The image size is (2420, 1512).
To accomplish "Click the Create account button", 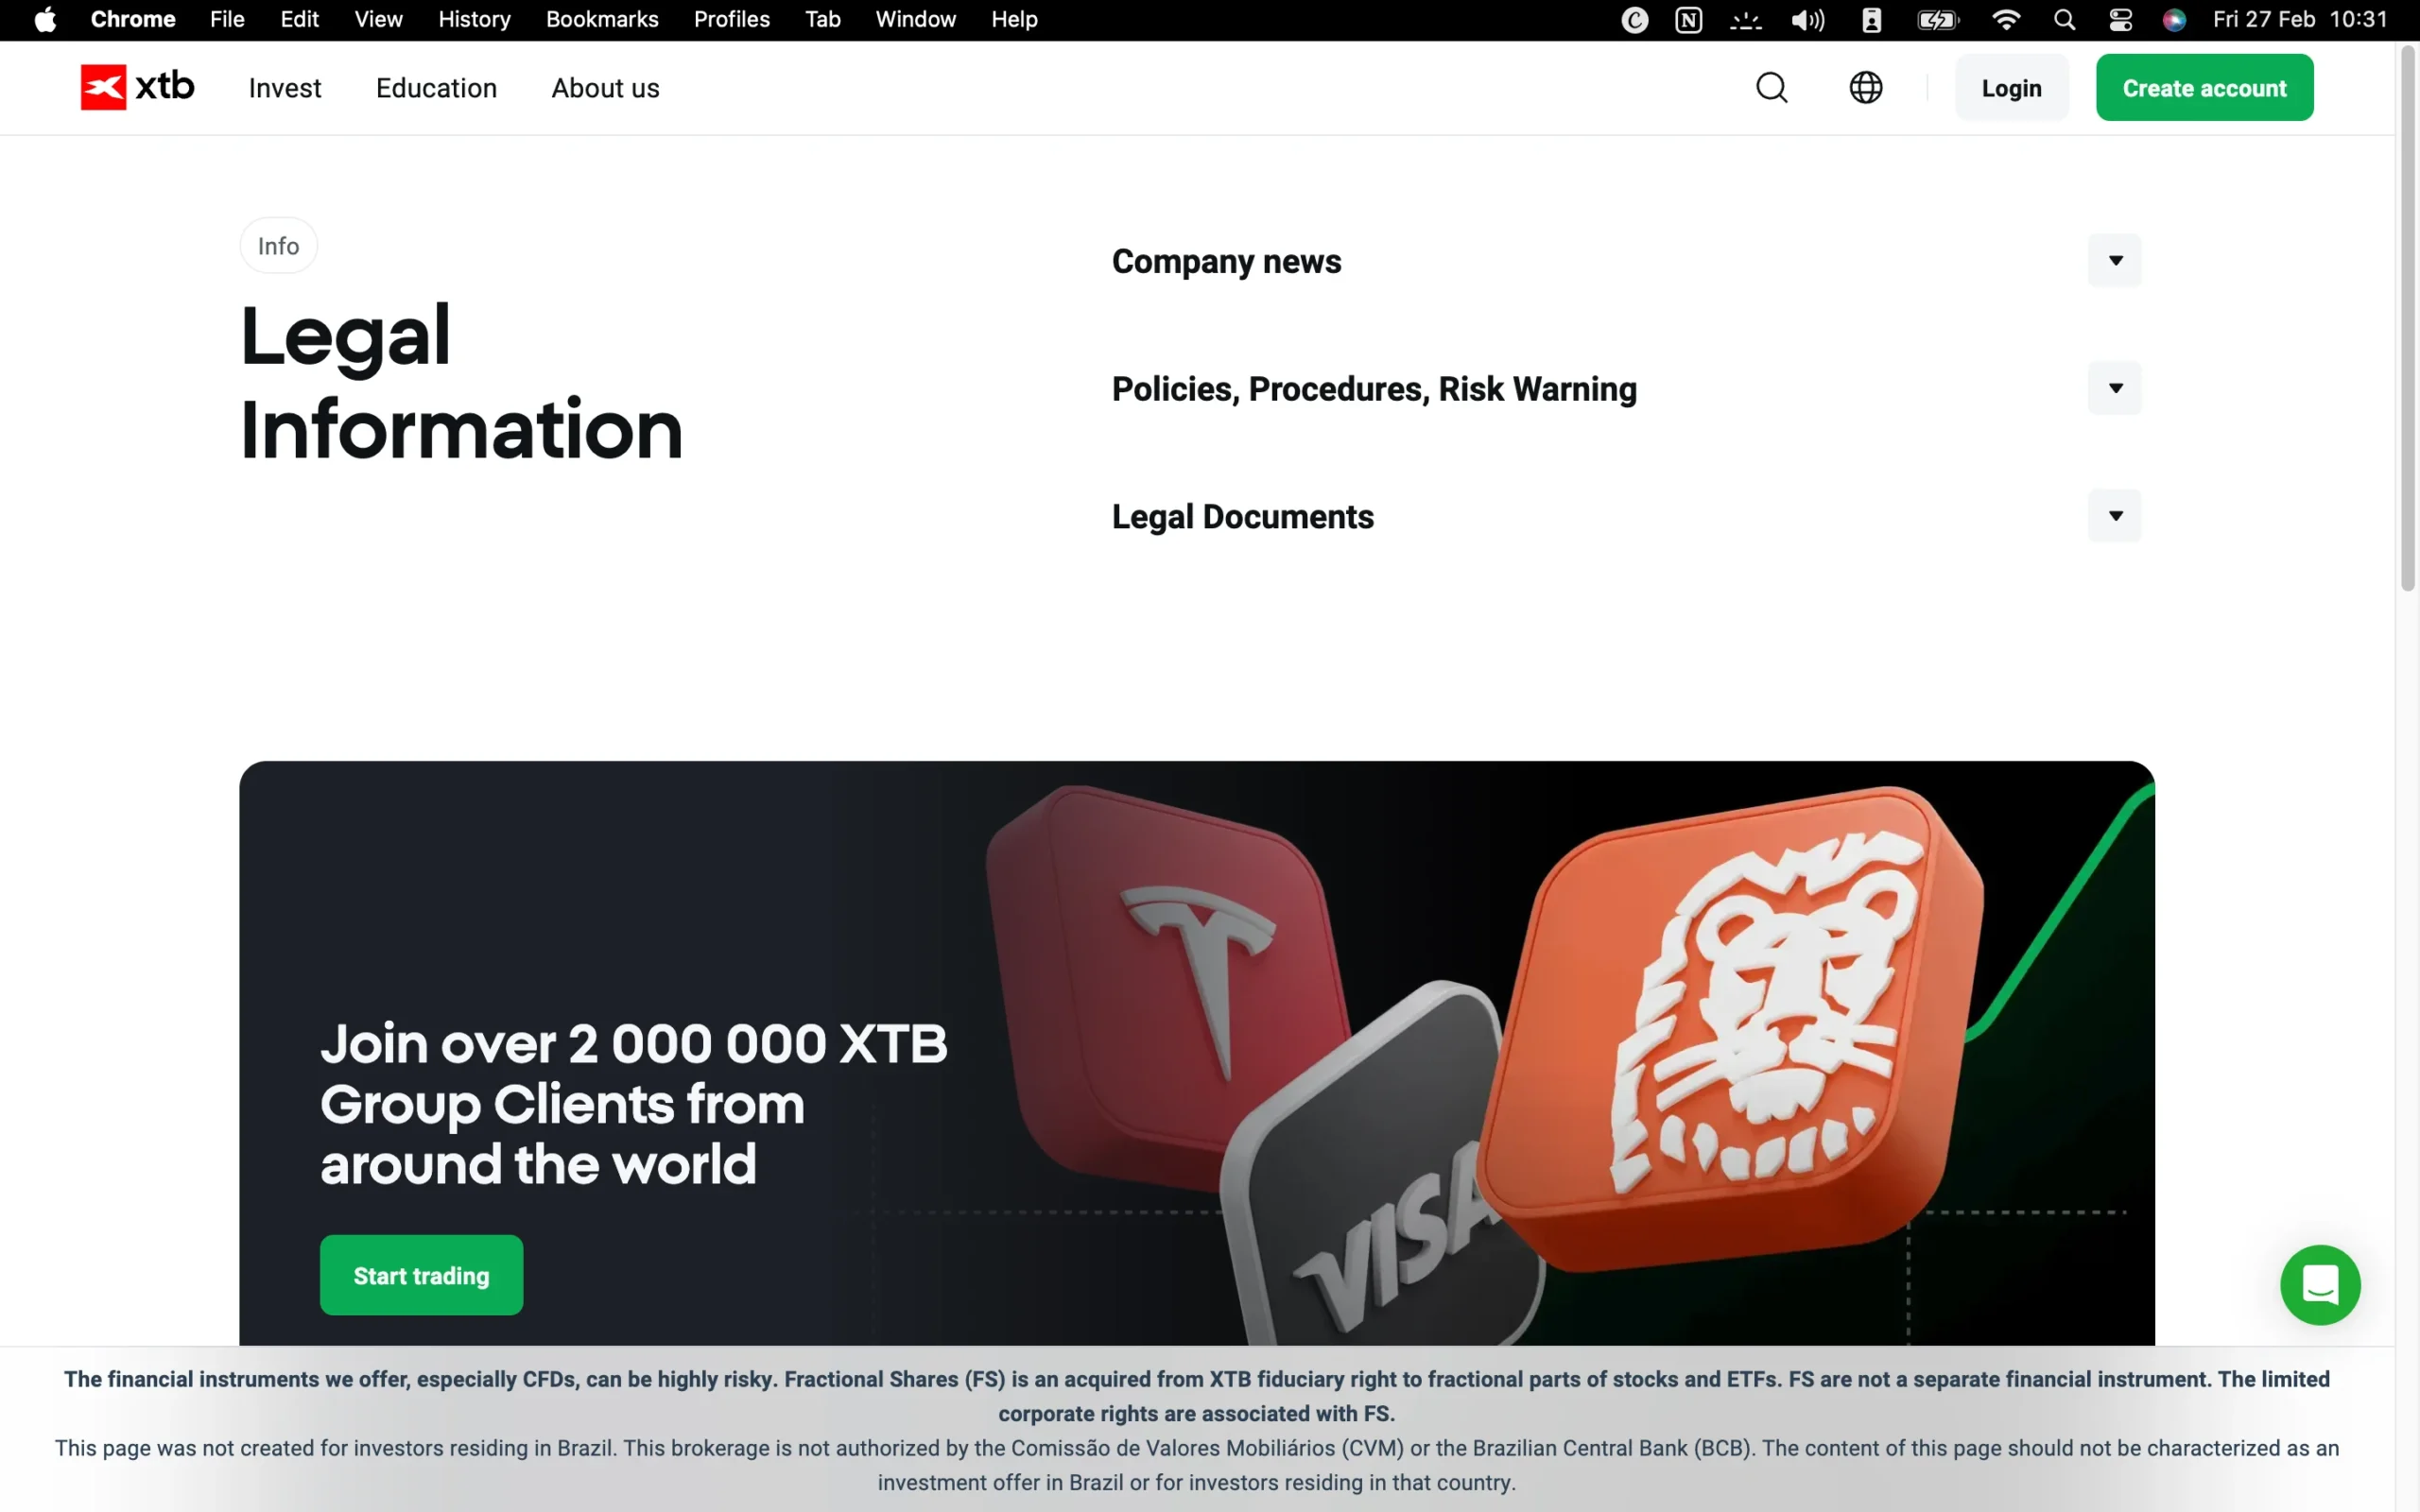I will click(2204, 87).
